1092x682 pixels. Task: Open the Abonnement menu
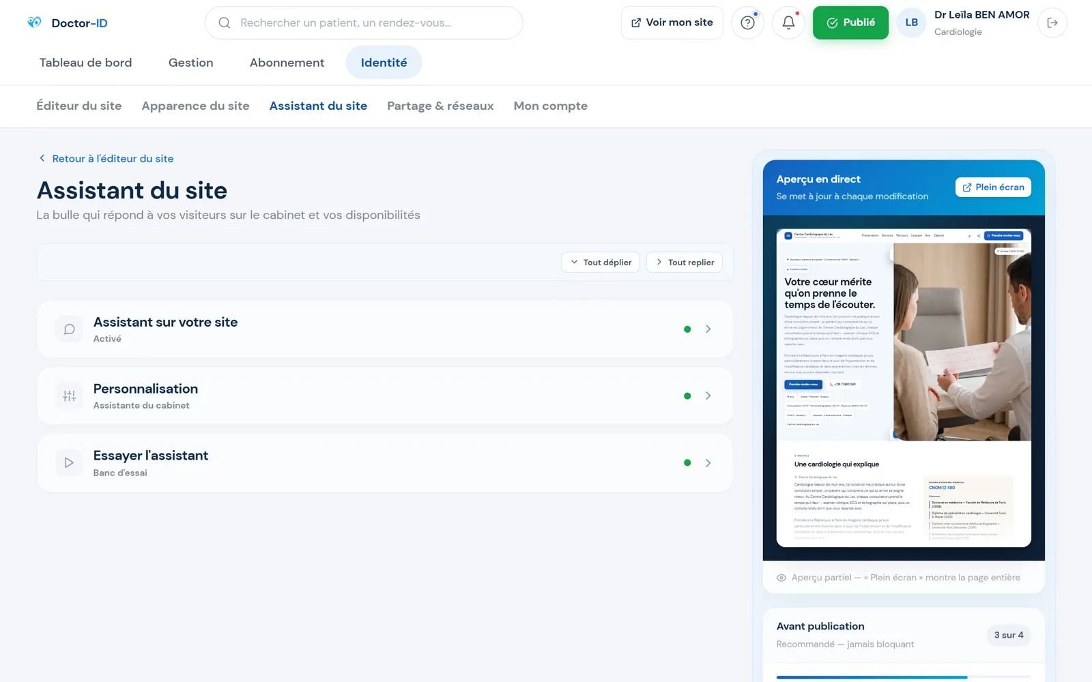click(x=287, y=63)
